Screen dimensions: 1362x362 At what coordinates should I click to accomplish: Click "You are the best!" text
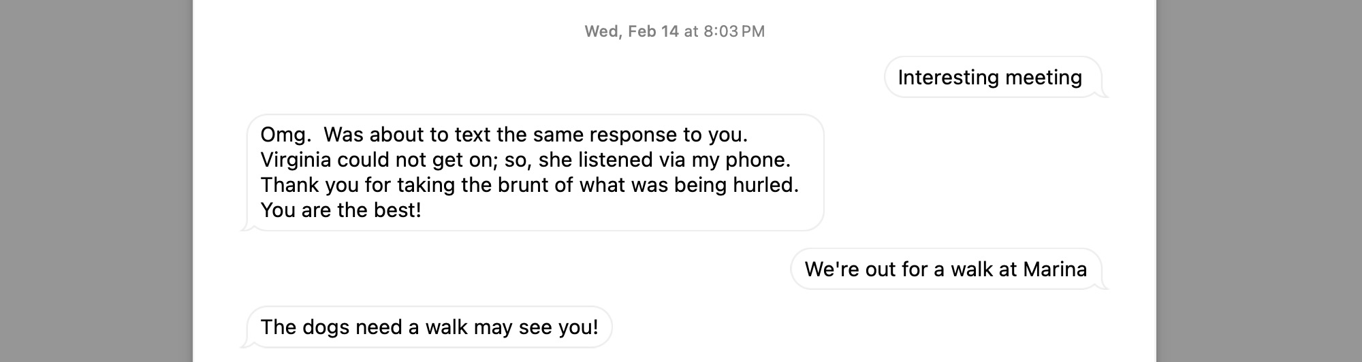340,210
